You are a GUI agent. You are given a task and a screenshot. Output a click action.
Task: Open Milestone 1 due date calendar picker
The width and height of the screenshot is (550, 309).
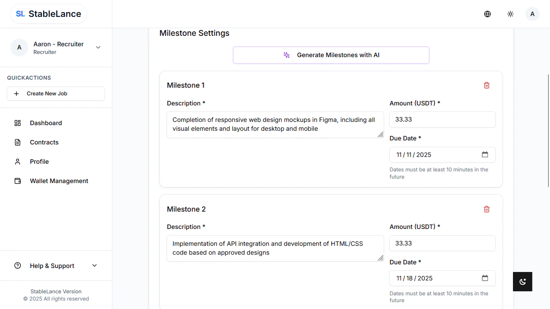[x=485, y=154]
